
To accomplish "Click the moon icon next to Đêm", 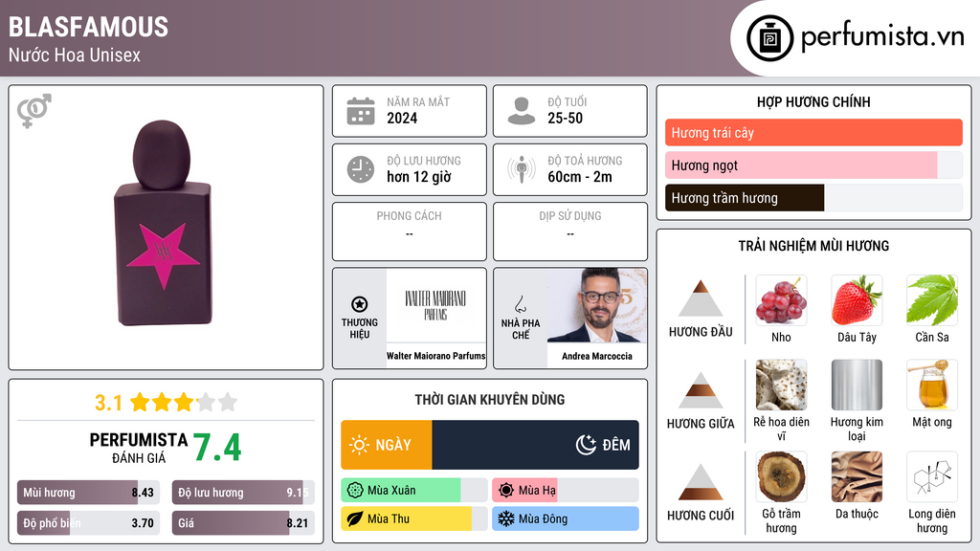I will (x=586, y=445).
